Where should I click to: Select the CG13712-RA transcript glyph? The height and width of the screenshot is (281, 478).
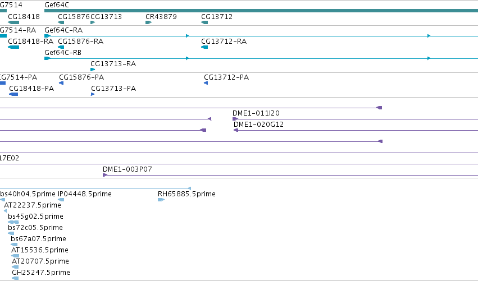[204, 47]
